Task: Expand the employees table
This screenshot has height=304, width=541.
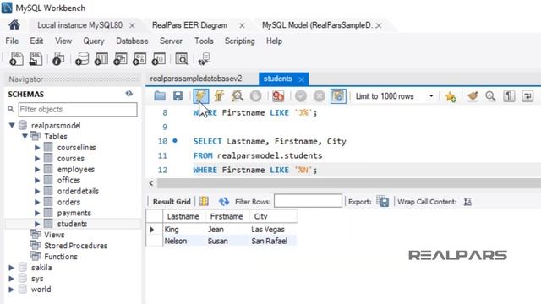Action: coord(37,169)
